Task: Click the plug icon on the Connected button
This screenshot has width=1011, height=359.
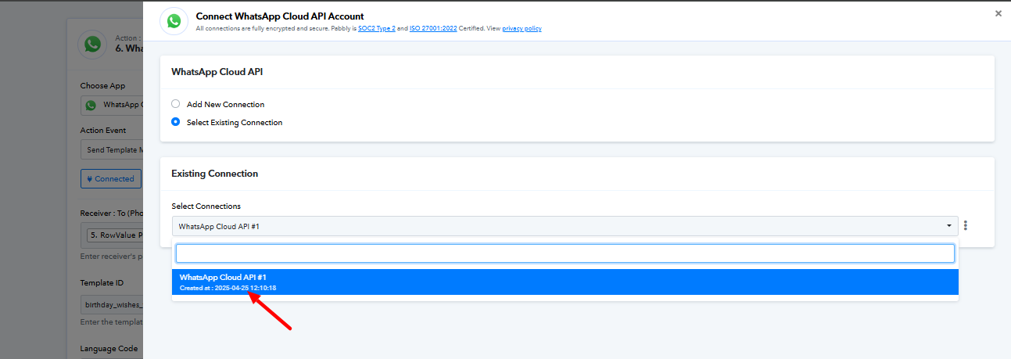Action: click(89, 179)
